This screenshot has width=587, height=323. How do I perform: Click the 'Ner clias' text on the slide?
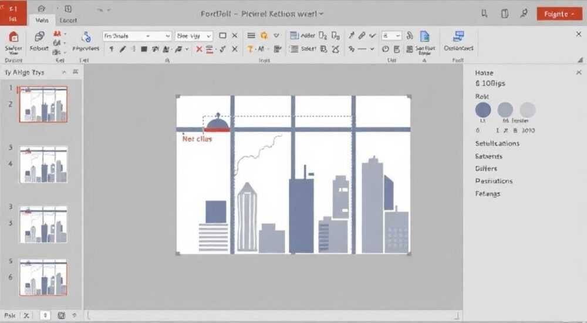[197, 139]
